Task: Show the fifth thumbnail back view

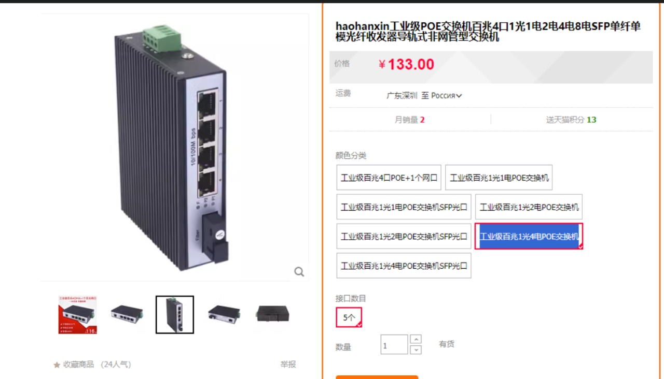Action: [x=273, y=314]
